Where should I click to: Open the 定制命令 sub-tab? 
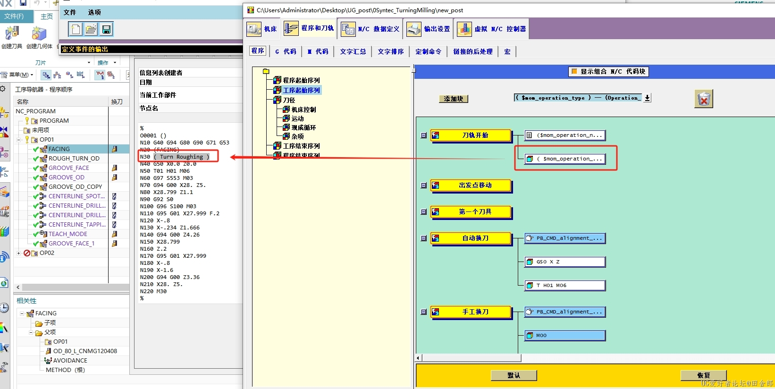point(428,51)
